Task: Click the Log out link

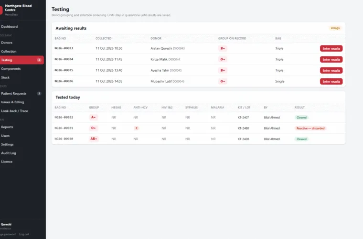Action: pyautogui.click(x=24, y=234)
